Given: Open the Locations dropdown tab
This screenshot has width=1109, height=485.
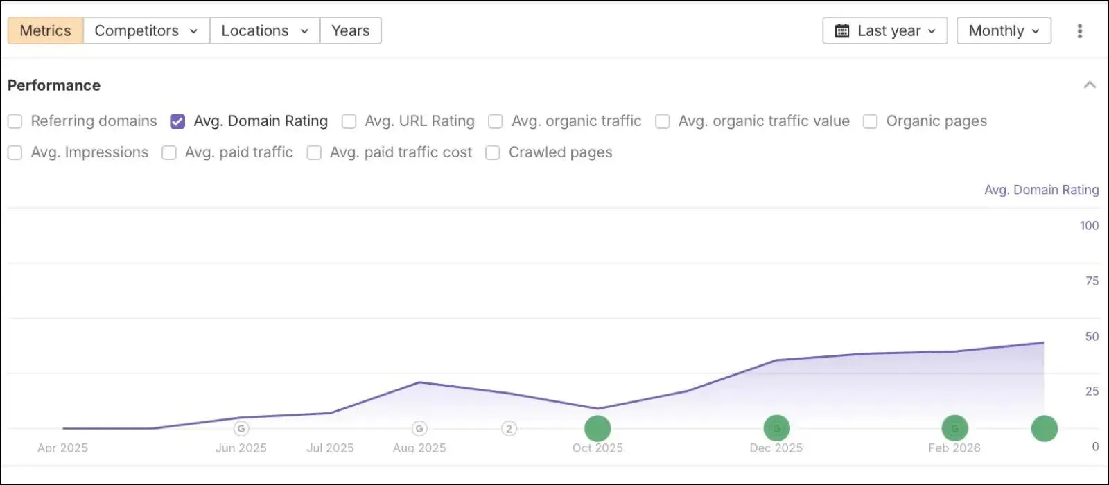Looking at the screenshot, I should [265, 30].
